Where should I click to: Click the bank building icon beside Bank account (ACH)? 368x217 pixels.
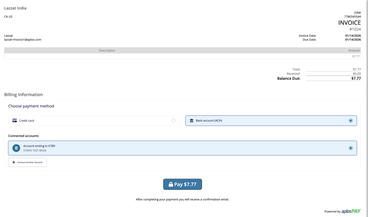pos(192,121)
